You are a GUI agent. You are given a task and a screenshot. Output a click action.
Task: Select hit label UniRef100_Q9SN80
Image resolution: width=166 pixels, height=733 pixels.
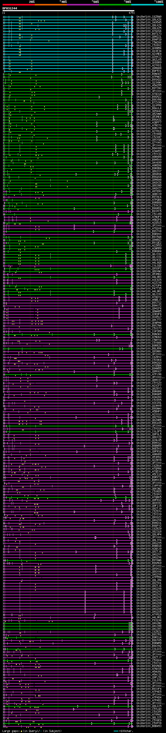pos(149,351)
